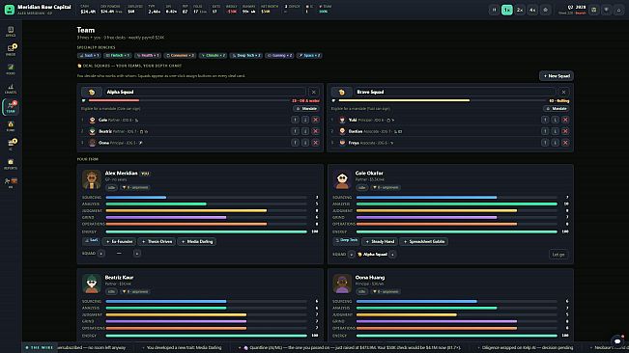
Task: Set game speed to 4x
Action: coord(532,10)
